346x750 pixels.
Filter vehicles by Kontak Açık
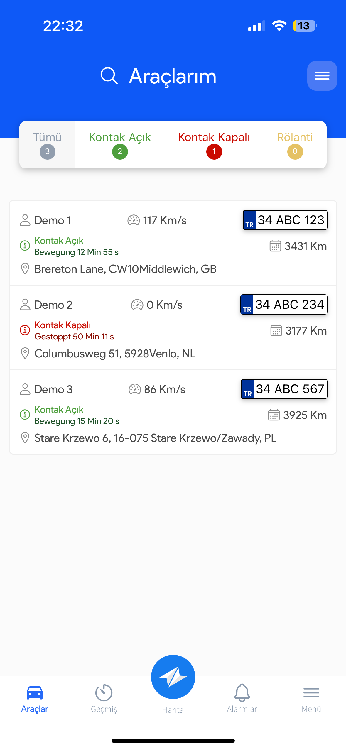click(120, 145)
